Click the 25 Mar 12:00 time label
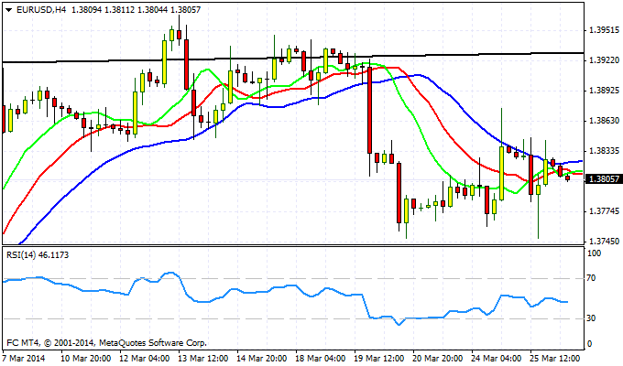623x366 pixels. pos(554,359)
